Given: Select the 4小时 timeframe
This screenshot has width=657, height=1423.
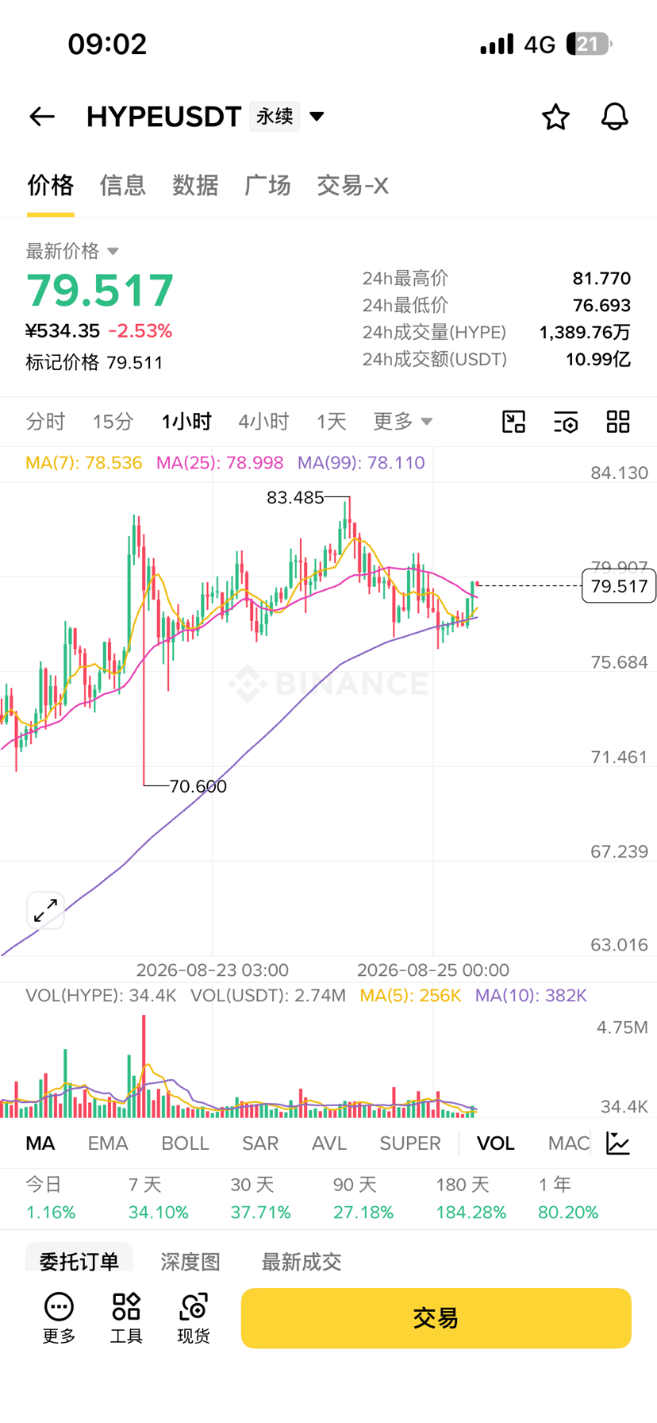Looking at the screenshot, I should [x=263, y=421].
